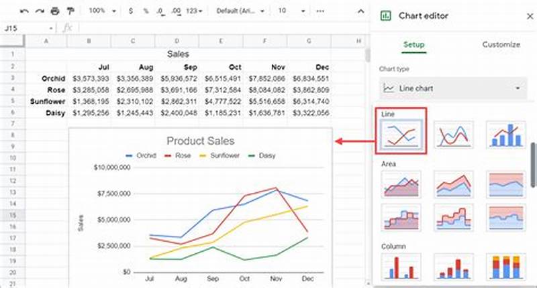Click the Daisy legend entry

[262, 155]
